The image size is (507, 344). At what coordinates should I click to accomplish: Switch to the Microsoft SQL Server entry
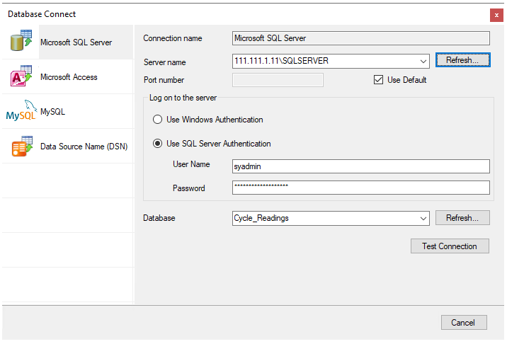click(x=67, y=42)
